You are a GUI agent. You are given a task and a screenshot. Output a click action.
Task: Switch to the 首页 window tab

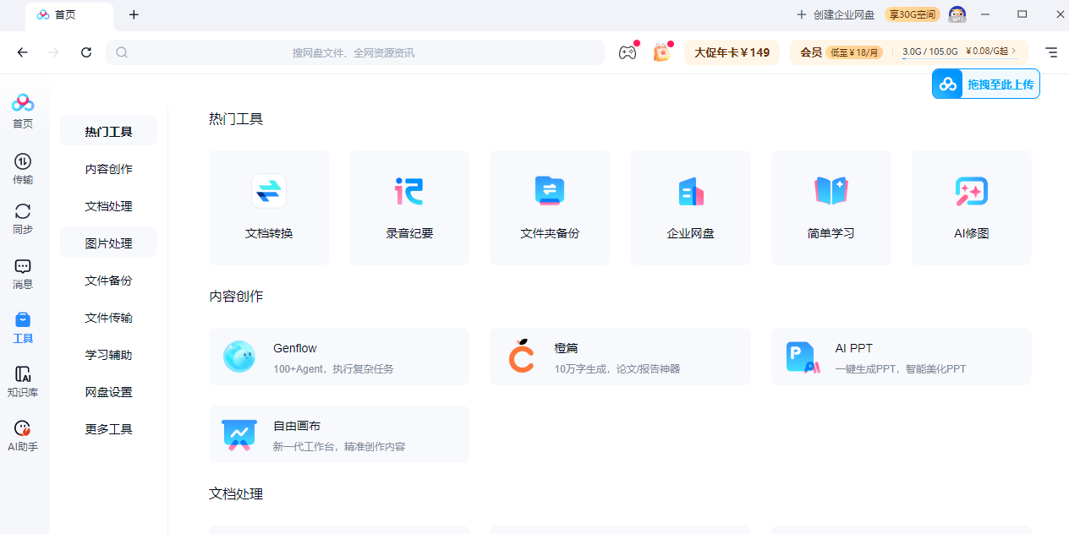point(69,15)
